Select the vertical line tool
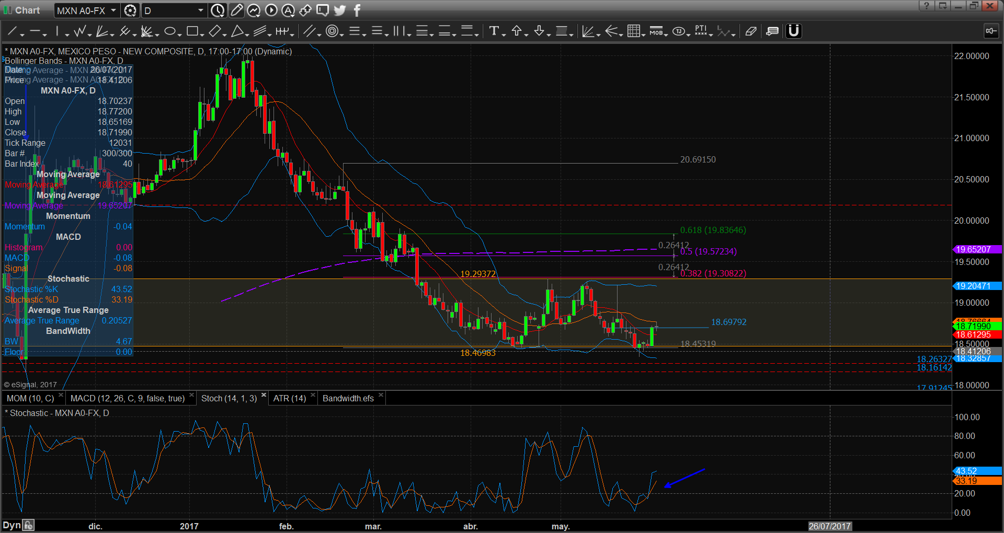This screenshot has height=533, width=1004. (x=58, y=31)
